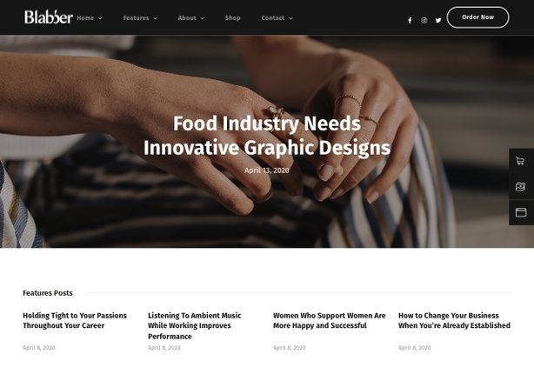The height and width of the screenshot is (374, 534).
Task: Open the image demos side icon
Action: tap(520, 187)
